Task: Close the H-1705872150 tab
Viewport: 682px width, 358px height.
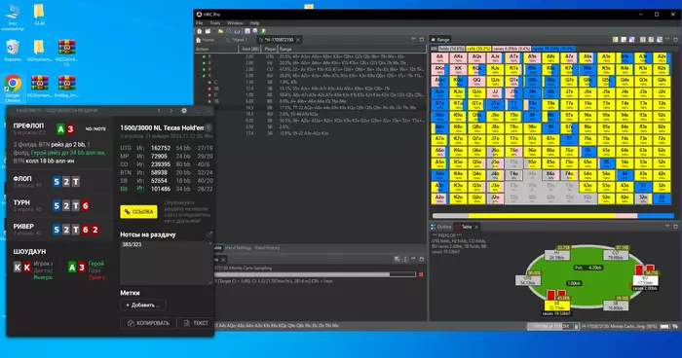Action: [298, 40]
